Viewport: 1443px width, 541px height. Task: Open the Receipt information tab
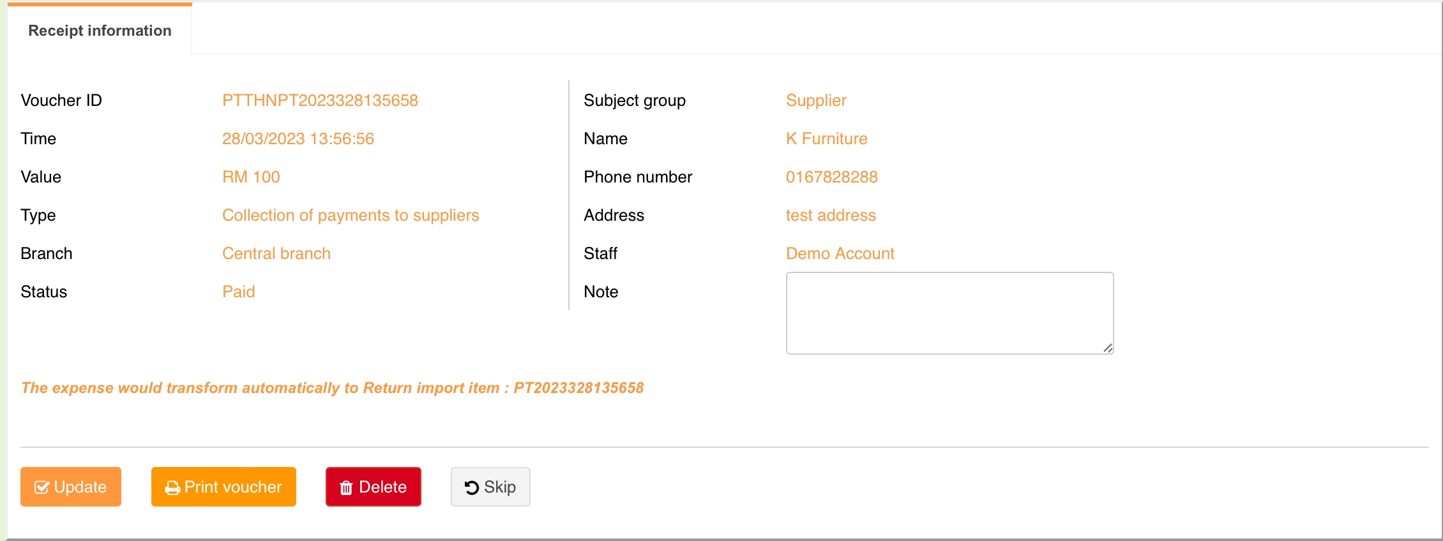[x=100, y=31]
